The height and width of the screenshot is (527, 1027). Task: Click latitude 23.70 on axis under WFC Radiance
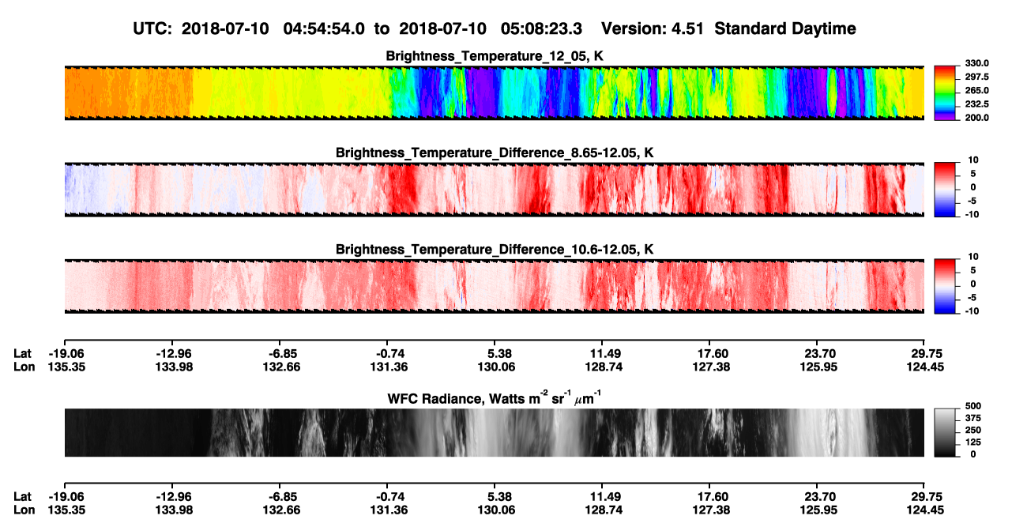click(x=818, y=497)
